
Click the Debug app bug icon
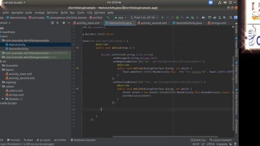point(177,17)
